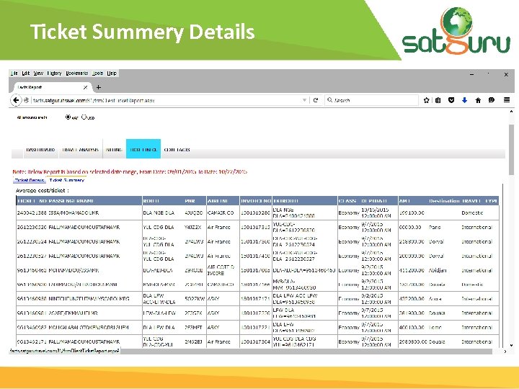Click the PNR column header

pos(190,201)
